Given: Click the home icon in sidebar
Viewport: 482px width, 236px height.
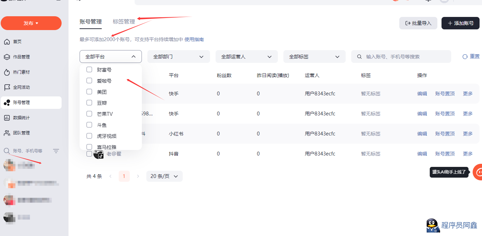Looking at the screenshot, I should [7, 42].
